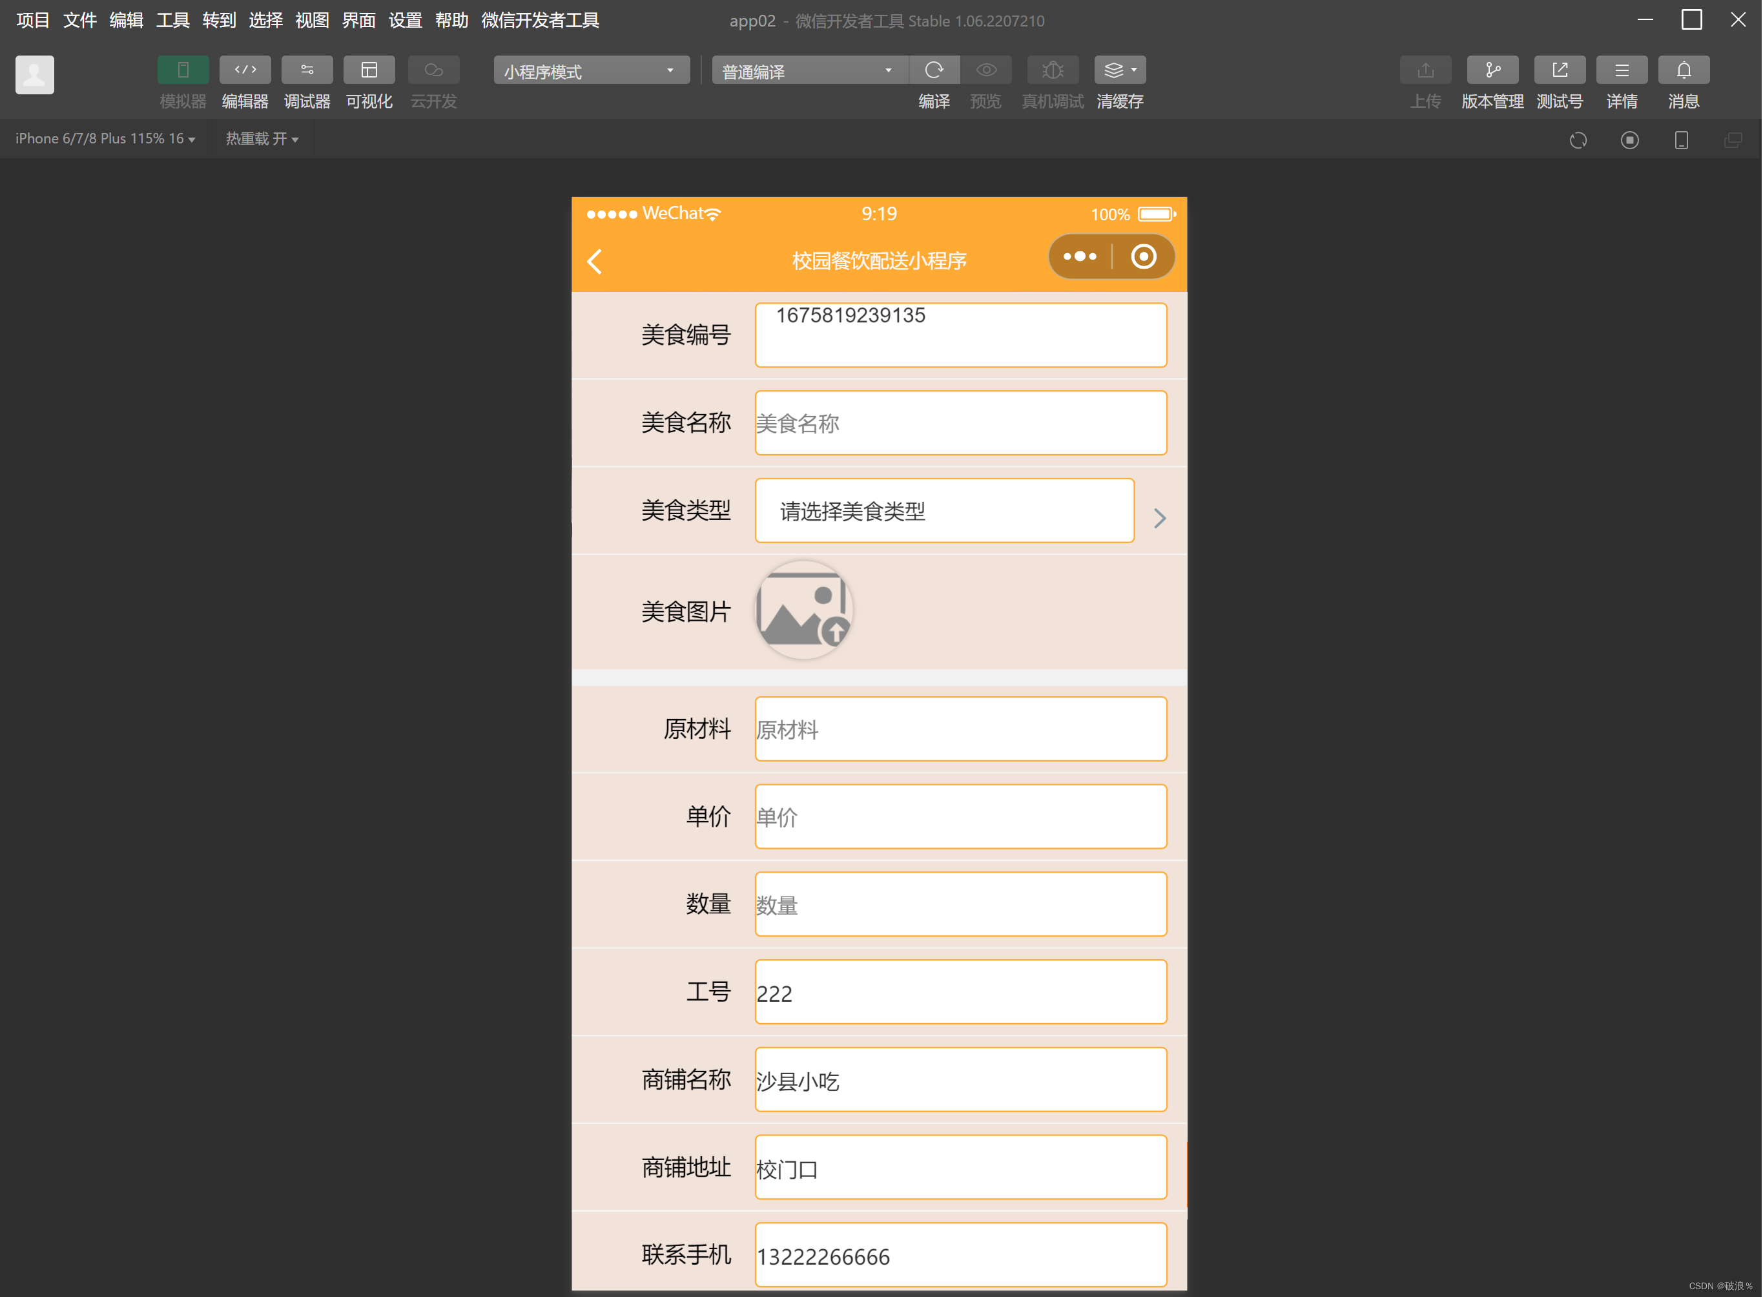Click the 美食类型 label
This screenshot has height=1297, width=1763.
(686, 510)
